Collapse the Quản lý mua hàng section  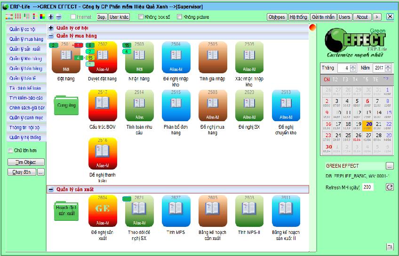click(51, 35)
